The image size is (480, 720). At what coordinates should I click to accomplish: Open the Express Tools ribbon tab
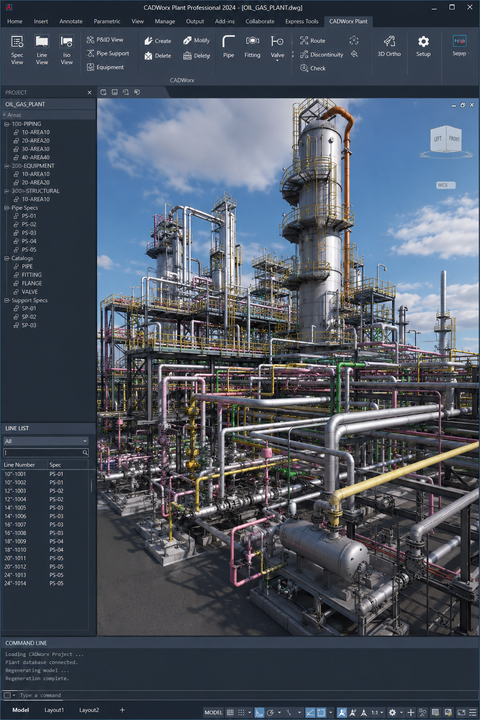point(301,21)
